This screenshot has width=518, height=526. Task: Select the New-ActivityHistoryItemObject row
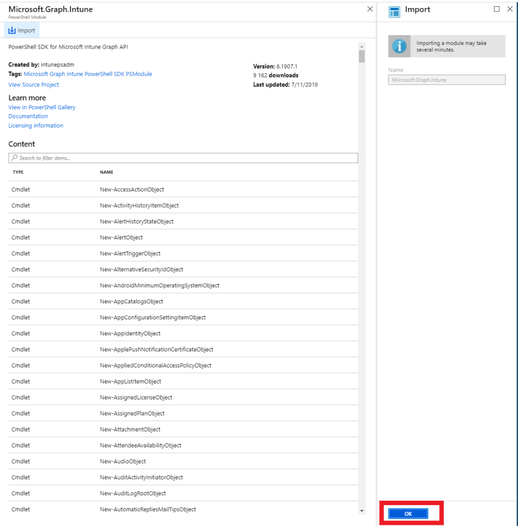(183, 205)
